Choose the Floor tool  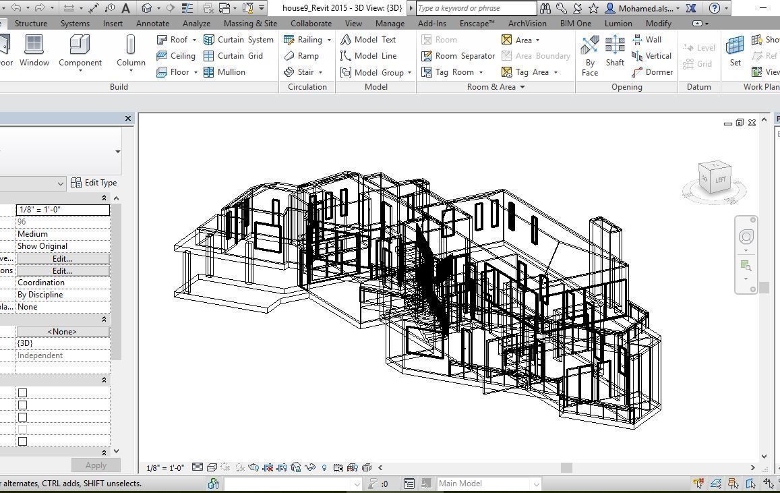point(173,72)
